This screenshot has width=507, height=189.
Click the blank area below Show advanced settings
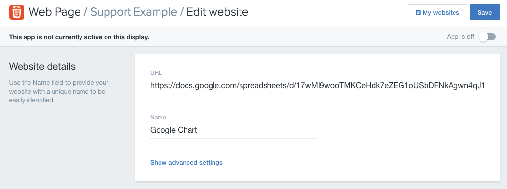(318, 174)
